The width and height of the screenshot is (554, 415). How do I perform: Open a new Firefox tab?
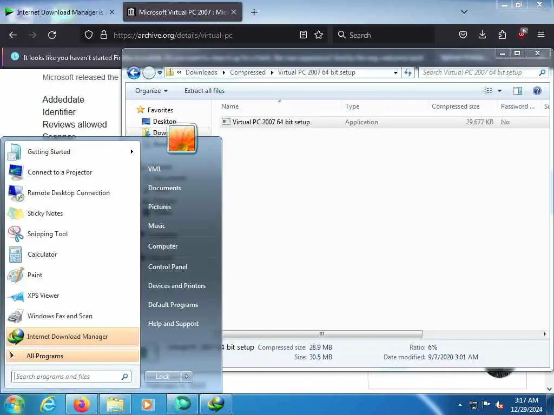pyautogui.click(x=254, y=12)
